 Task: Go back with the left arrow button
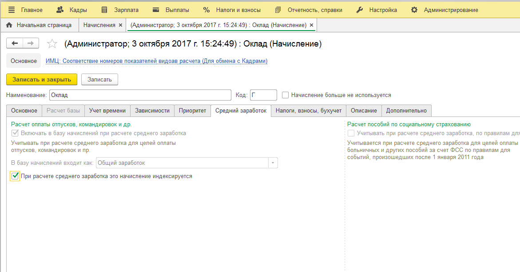[15, 43]
